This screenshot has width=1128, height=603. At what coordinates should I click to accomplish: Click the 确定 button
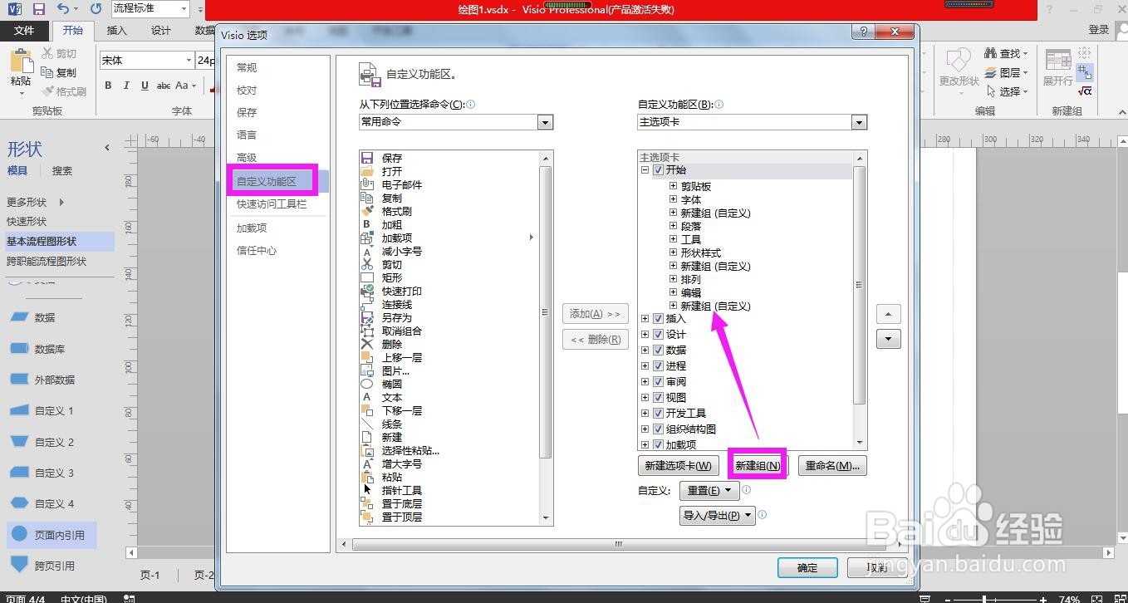point(807,568)
